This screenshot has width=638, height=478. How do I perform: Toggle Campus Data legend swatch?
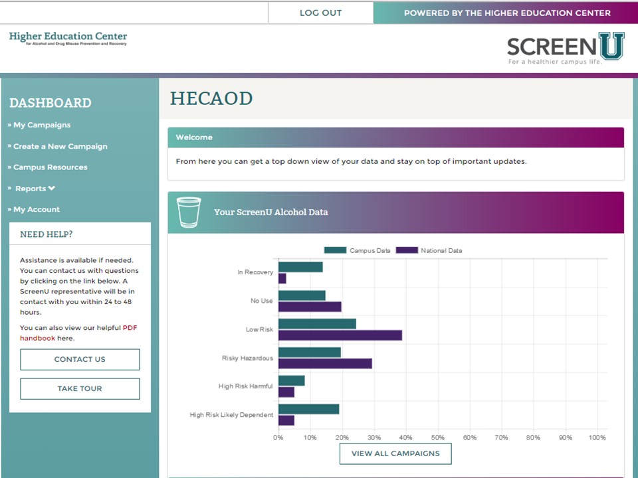point(335,250)
